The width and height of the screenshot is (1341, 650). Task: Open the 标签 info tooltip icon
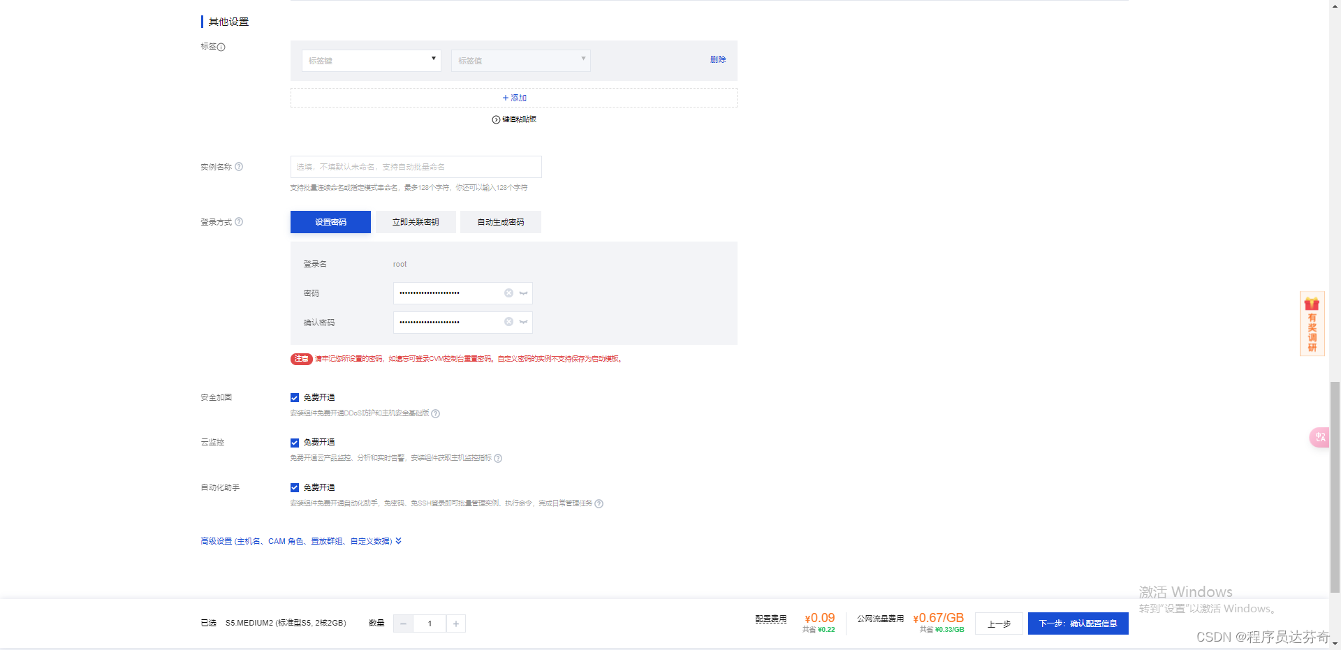(x=221, y=47)
